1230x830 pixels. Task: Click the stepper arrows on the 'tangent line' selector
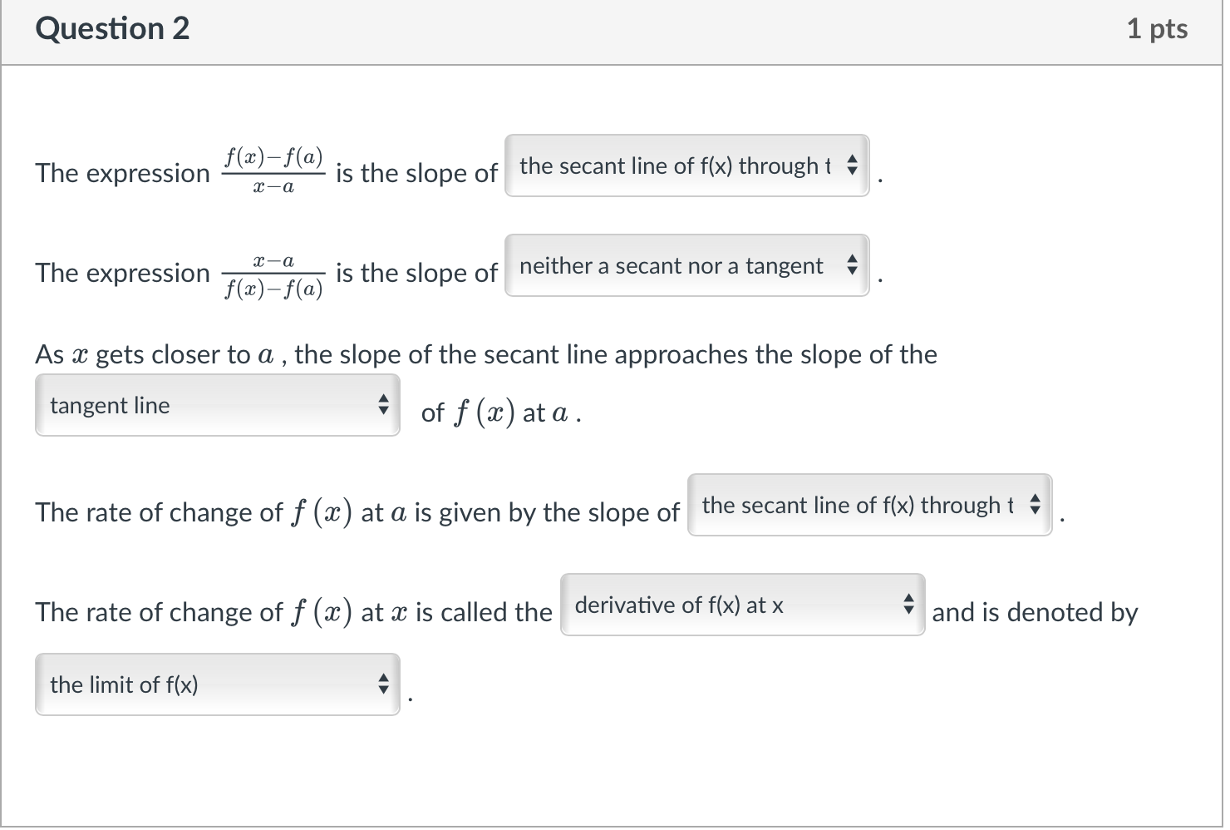click(x=383, y=405)
